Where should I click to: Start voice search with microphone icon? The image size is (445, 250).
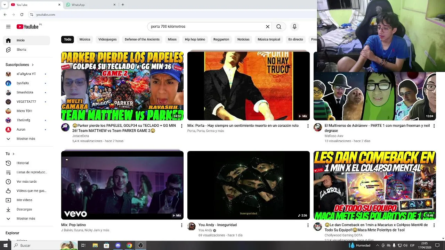(294, 27)
